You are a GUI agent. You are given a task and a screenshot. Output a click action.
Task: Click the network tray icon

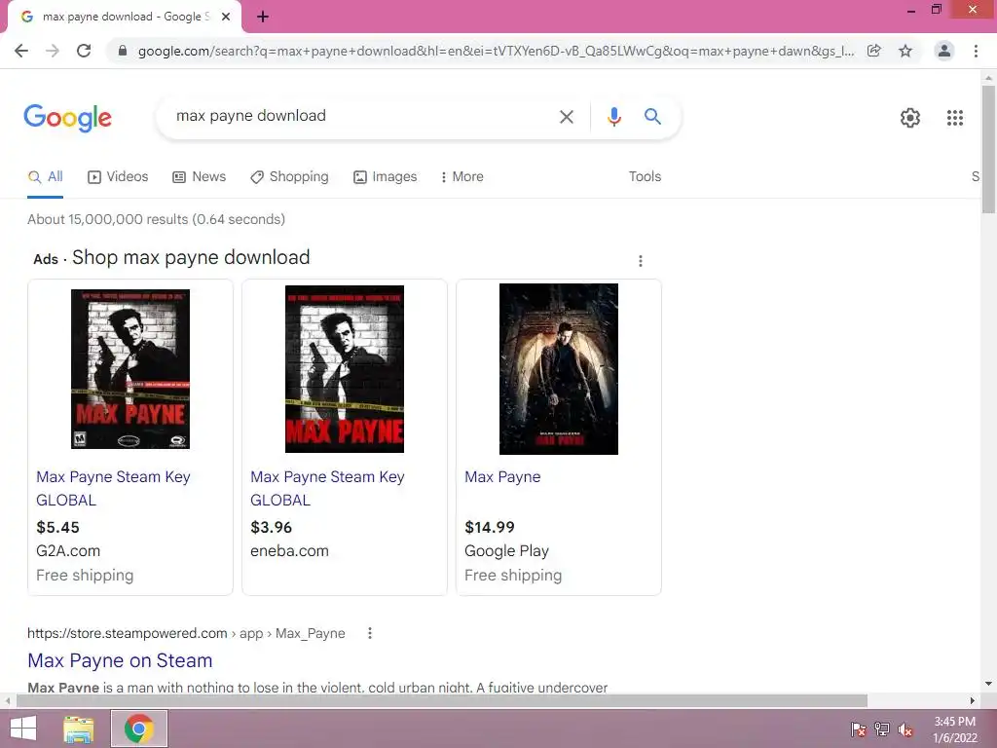[882, 729]
